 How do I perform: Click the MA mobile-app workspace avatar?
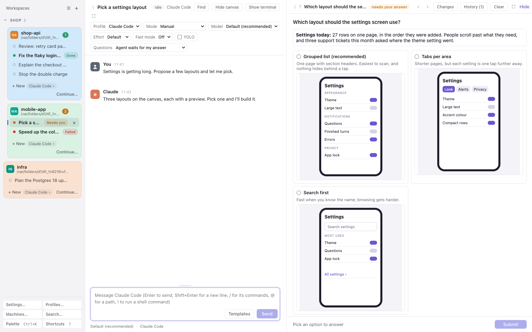point(14,111)
